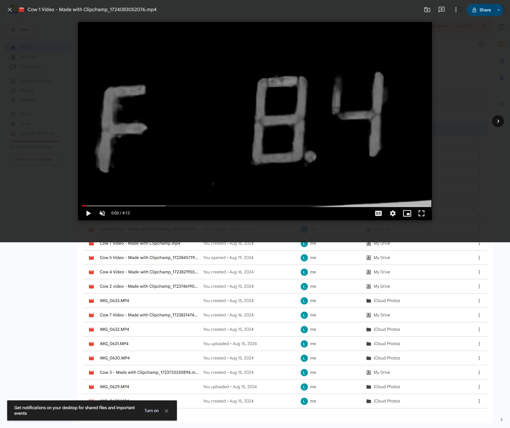Open more actions for IMG_0633.MP4
The width and height of the screenshot is (510, 428).
pos(479,301)
